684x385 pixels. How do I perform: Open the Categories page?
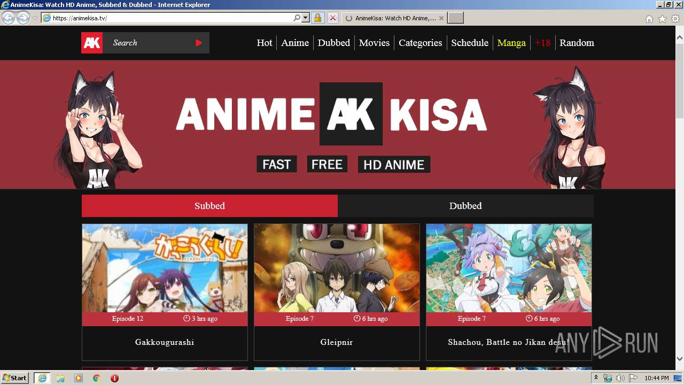(x=421, y=43)
